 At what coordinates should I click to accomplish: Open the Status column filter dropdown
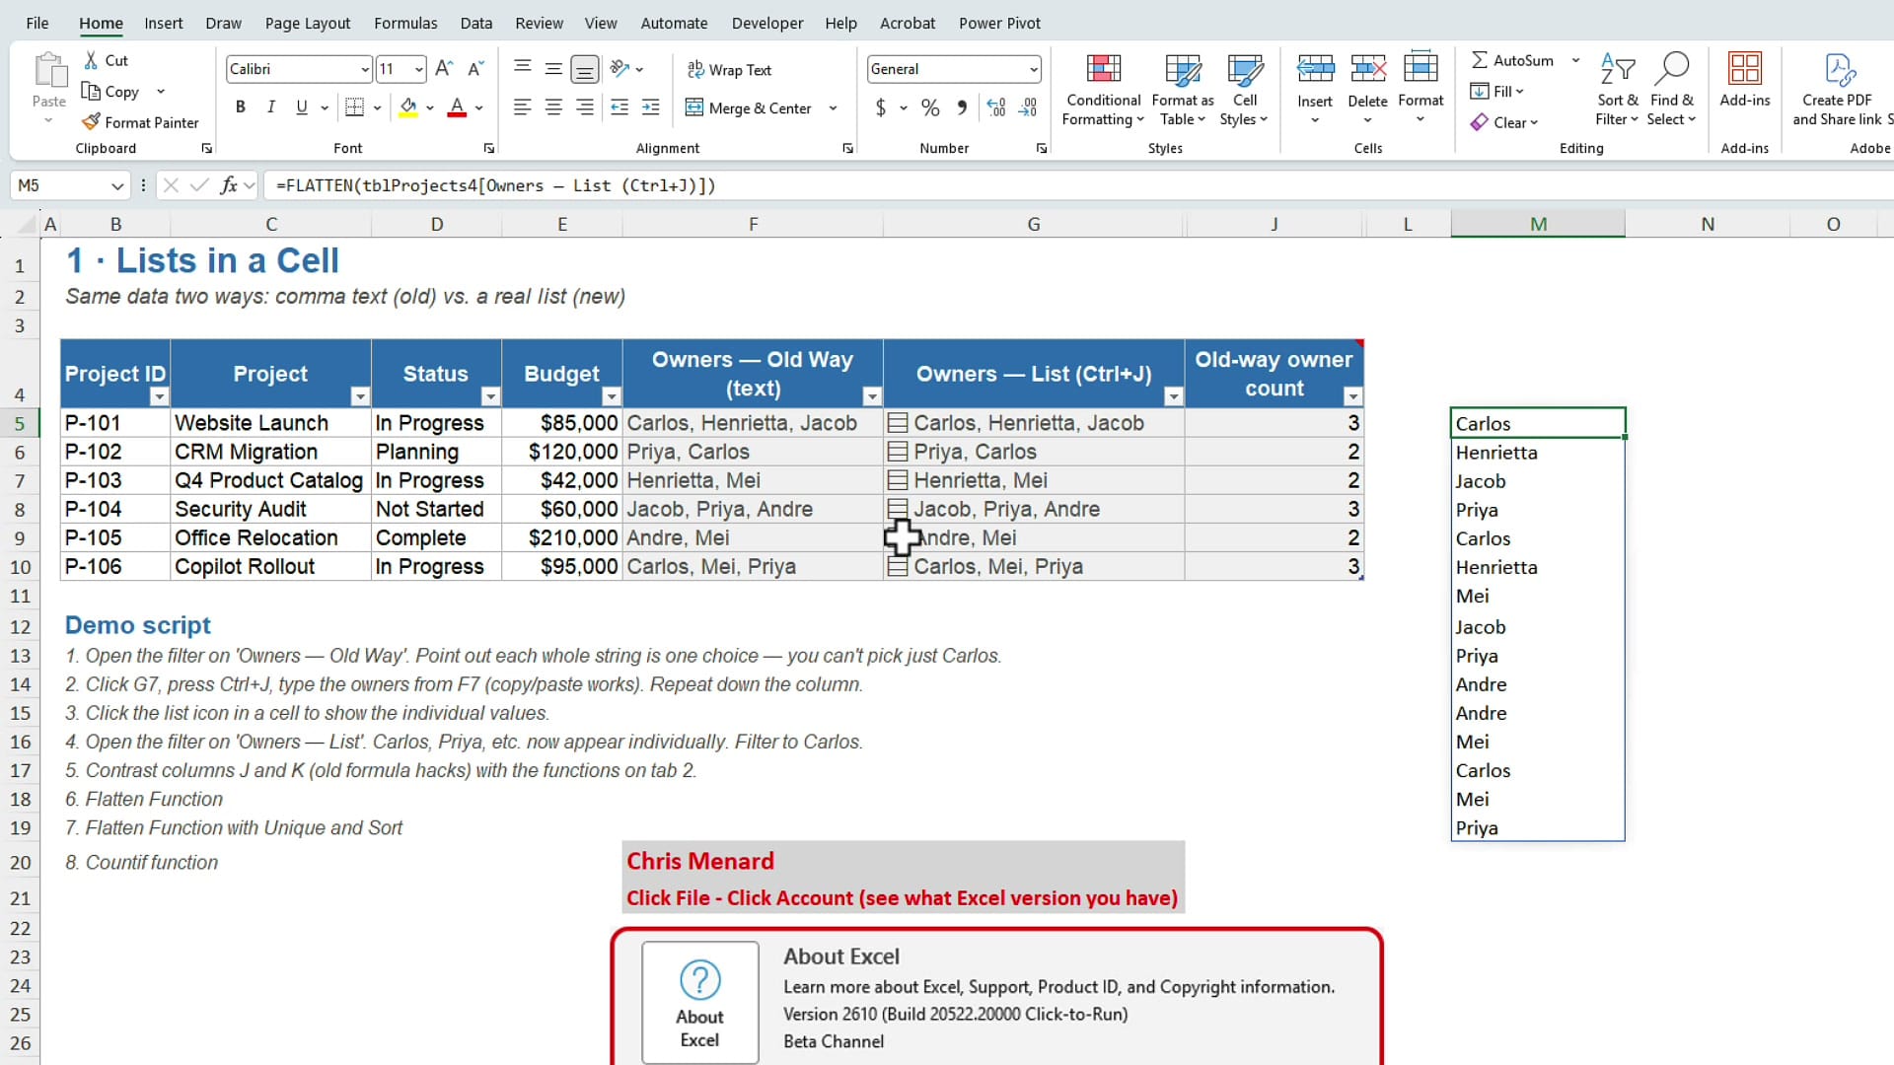(490, 396)
